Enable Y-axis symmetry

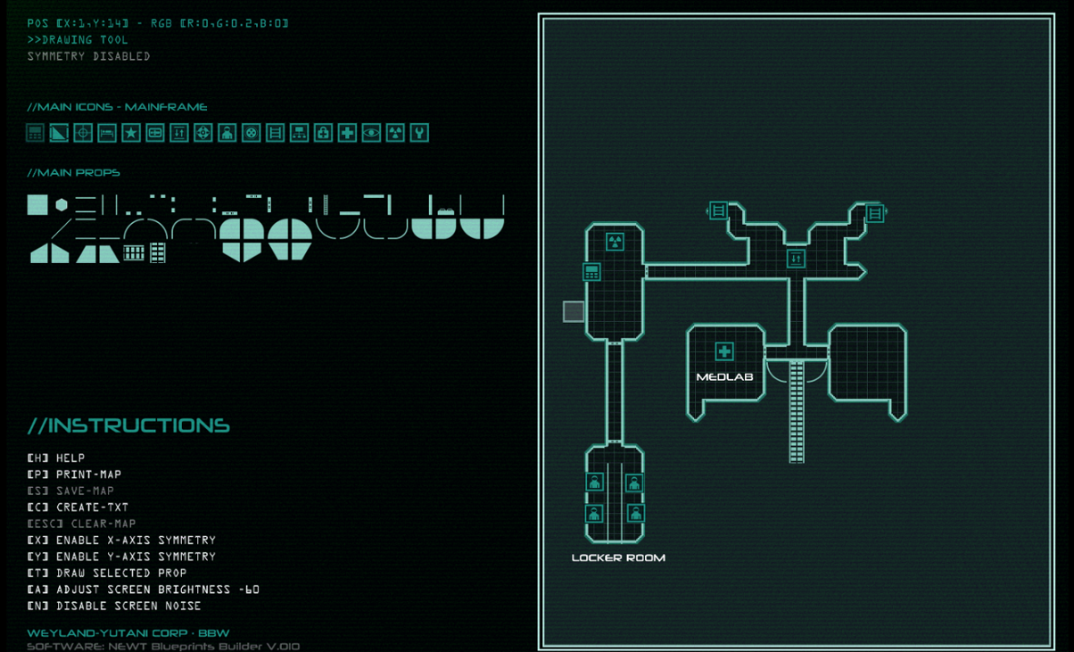(x=120, y=556)
